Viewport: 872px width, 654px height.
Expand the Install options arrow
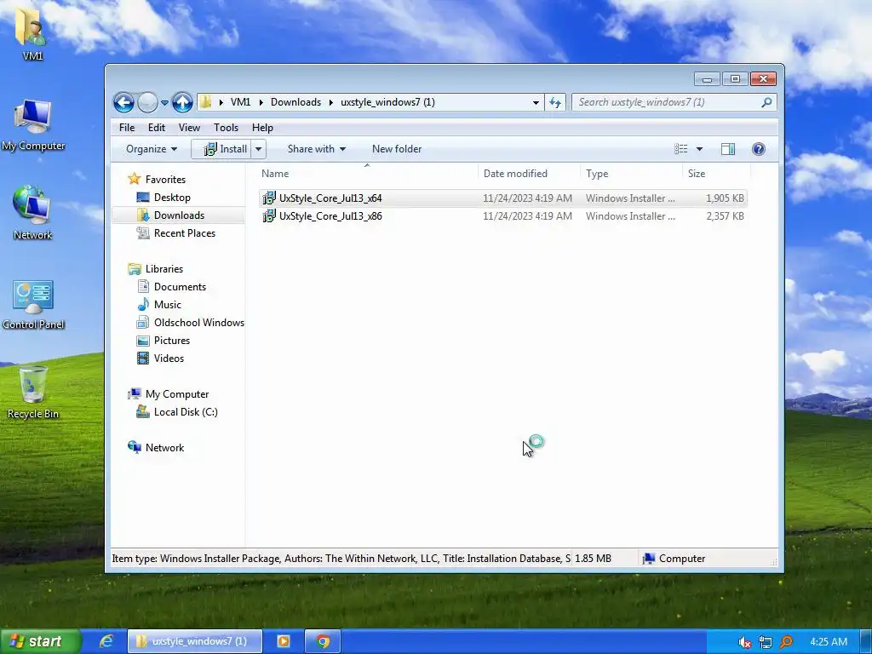[259, 149]
